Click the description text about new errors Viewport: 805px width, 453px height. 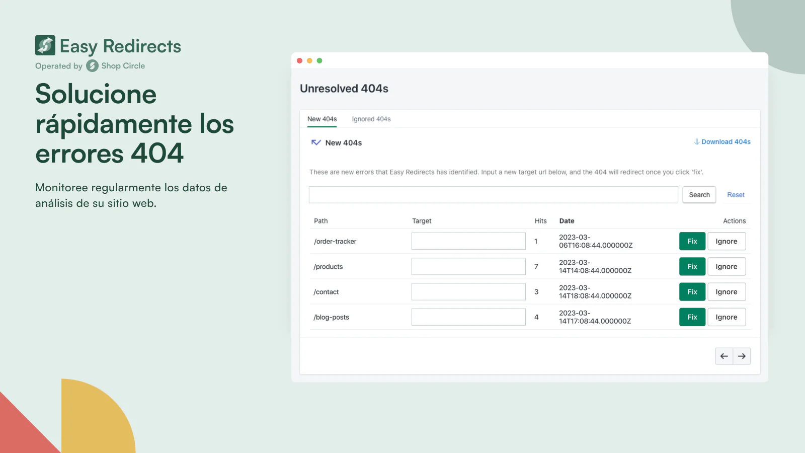pos(506,172)
